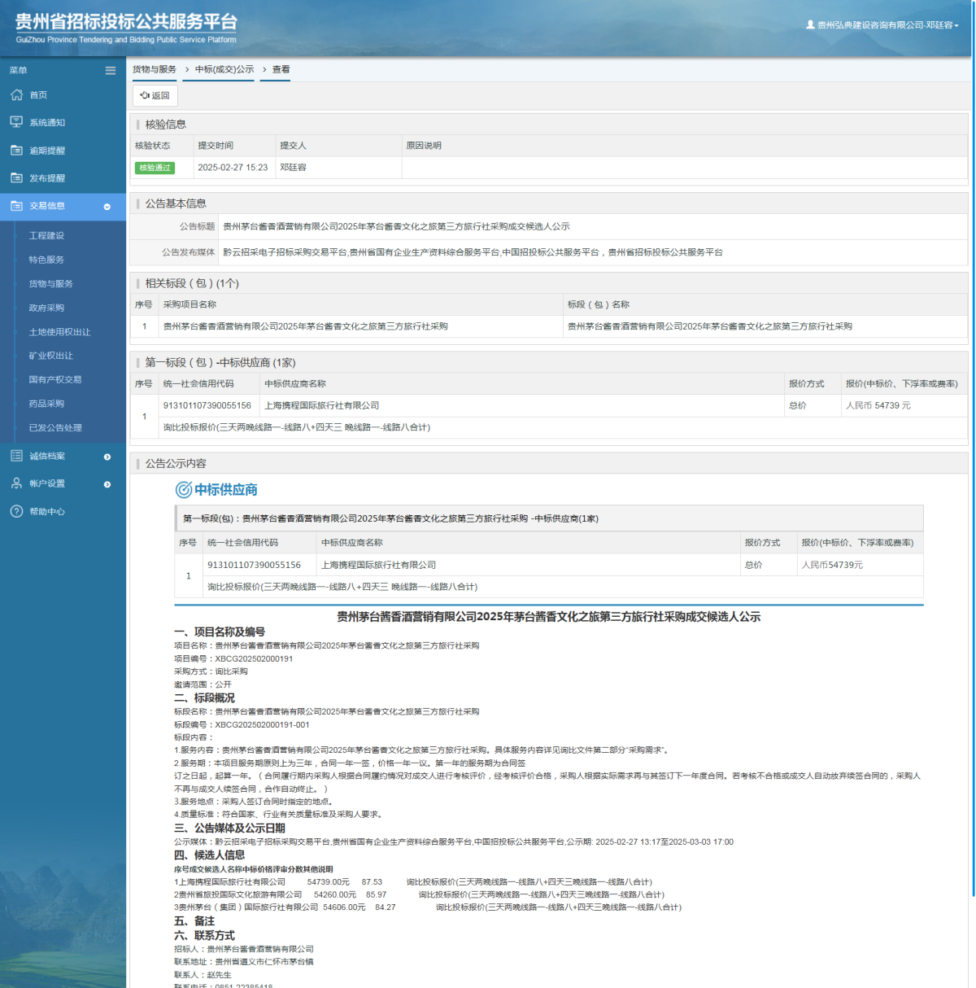The width and height of the screenshot is (976, 988).
Task: Click candidate 贵州省旅投国际文化旅游有限公司
Action: pyautogui.click(x=240, y=894)
